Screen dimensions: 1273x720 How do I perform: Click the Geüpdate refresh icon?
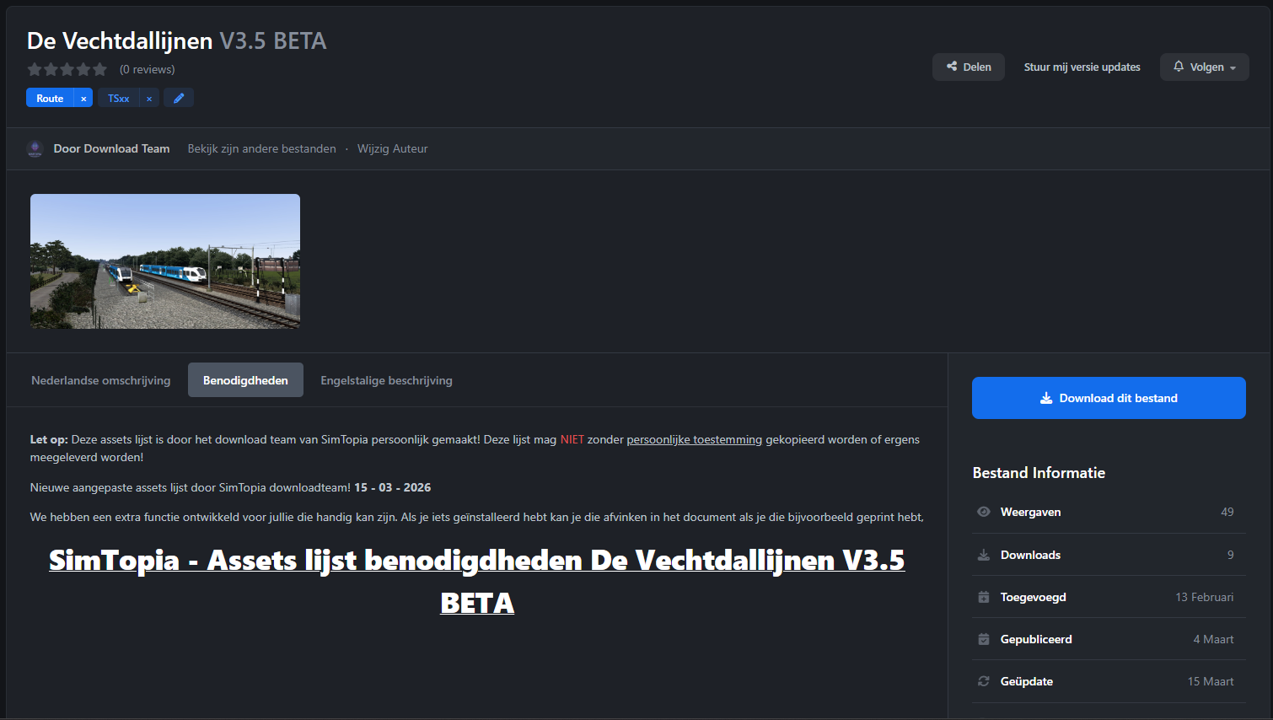tap(983, 681)
